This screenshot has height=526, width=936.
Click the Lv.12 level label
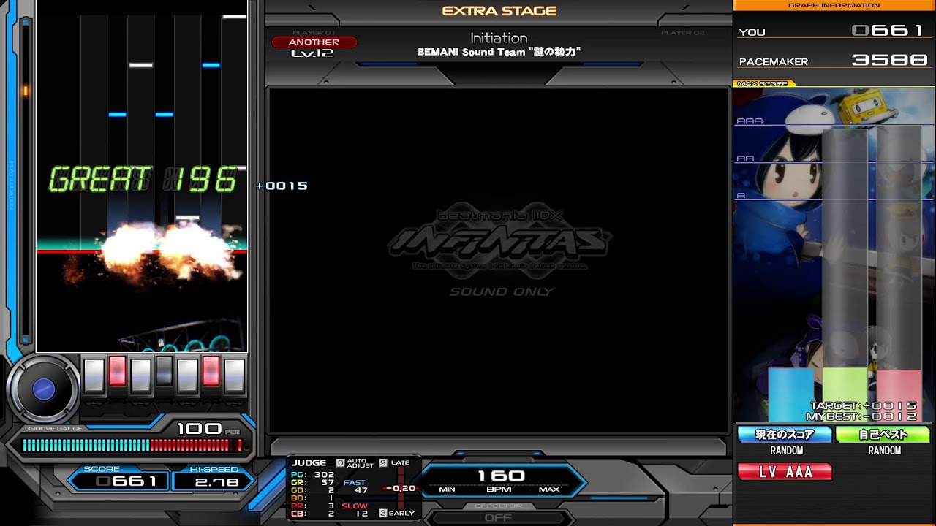[312, 53]
